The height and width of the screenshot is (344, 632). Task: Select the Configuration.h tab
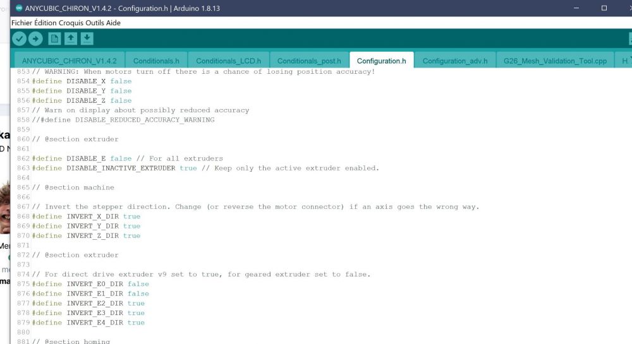coord(381,61)
